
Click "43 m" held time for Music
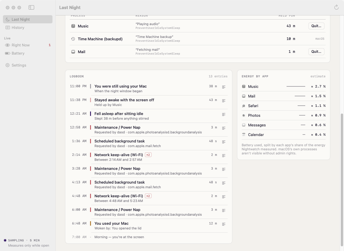(291, 26)
